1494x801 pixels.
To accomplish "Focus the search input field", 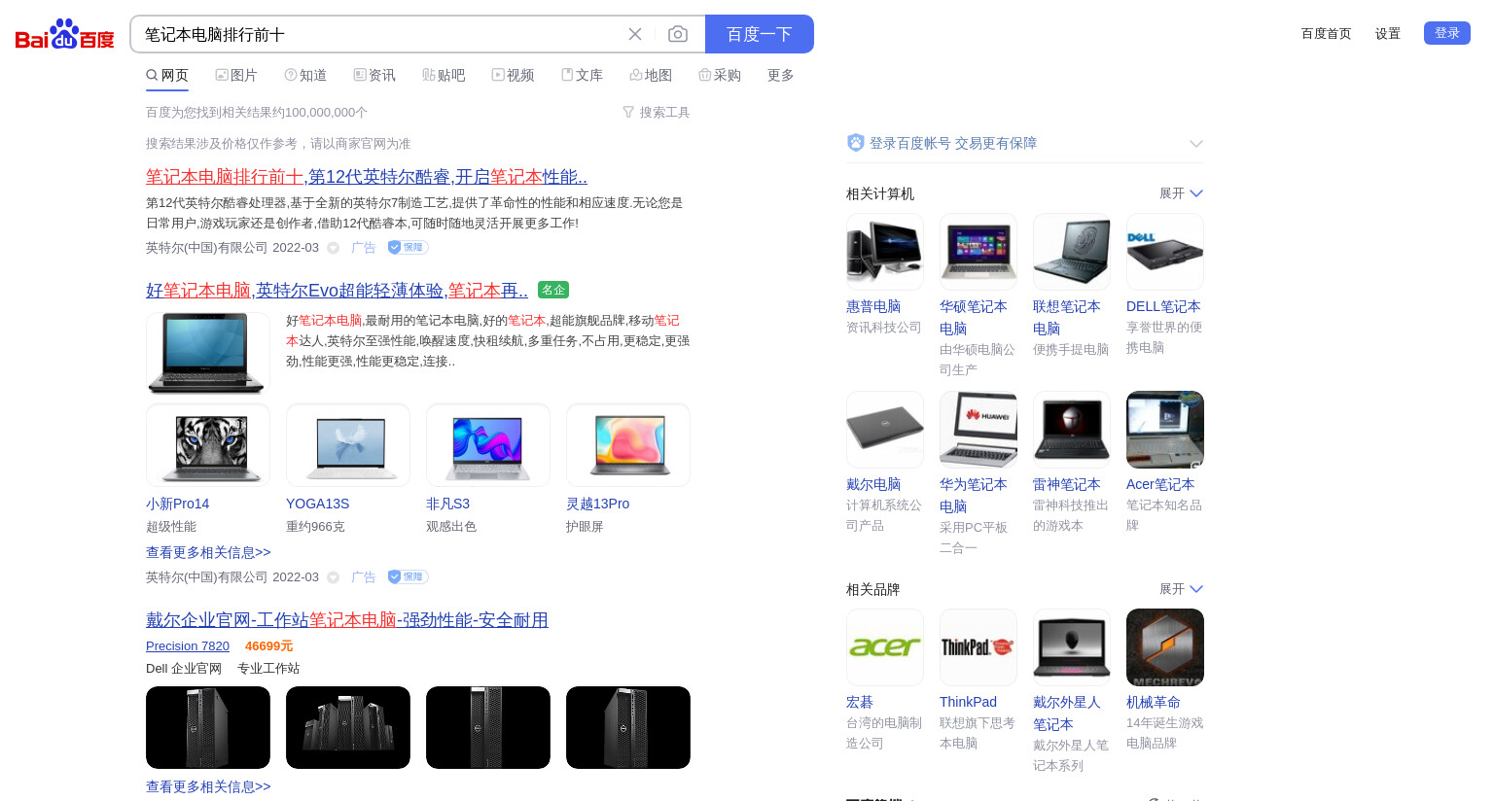I will [x=379, y=34].
